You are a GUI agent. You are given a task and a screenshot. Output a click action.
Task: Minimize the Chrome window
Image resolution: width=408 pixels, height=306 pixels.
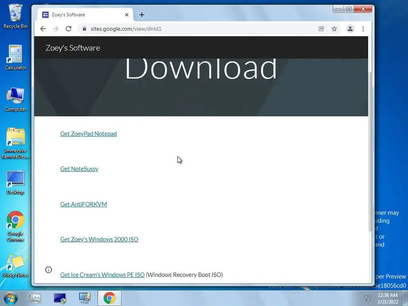point(338,9)
